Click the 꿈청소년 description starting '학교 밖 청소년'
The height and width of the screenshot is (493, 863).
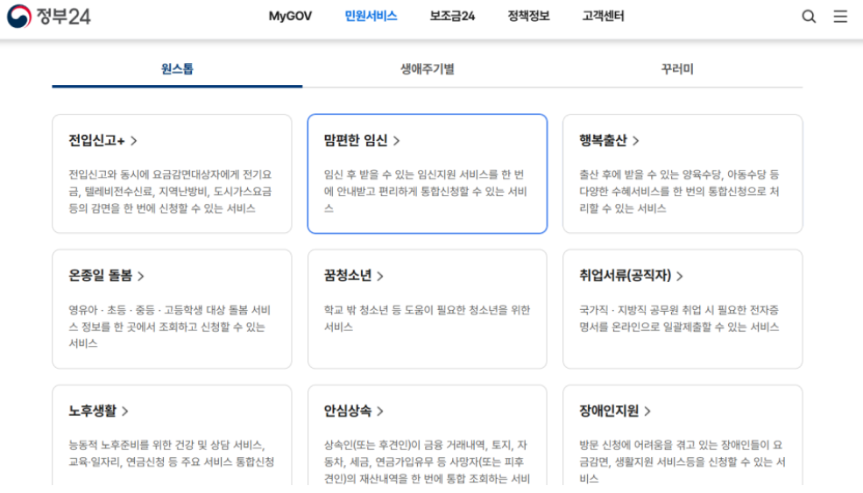click(x=427, y=319)
